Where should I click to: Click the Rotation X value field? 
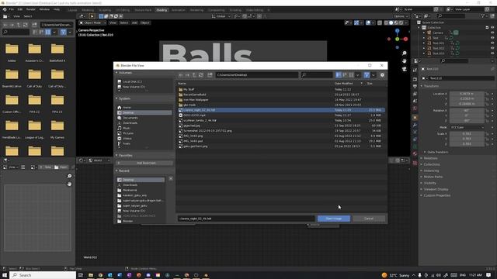pos(467,111)
